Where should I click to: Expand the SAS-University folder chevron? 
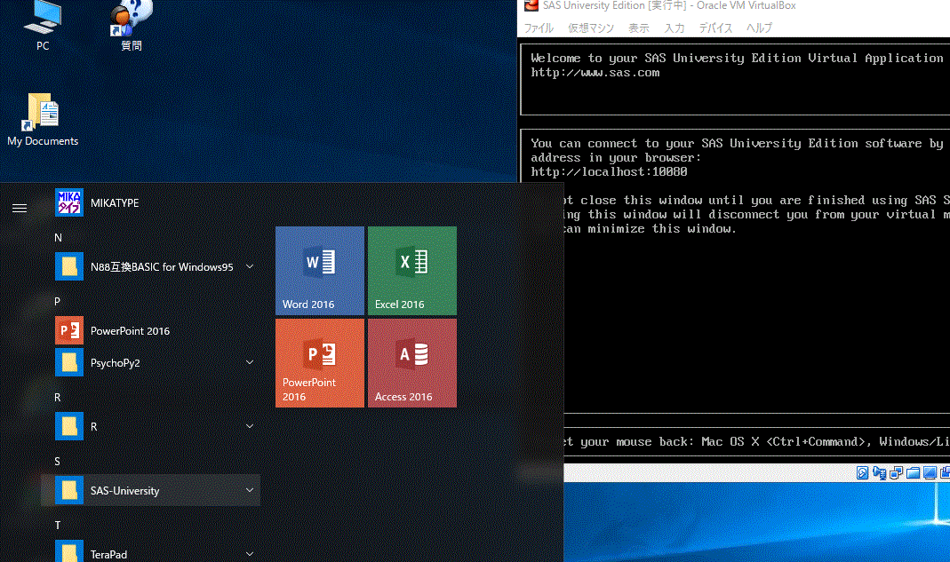pyautogui.click(x=250, y=490)
